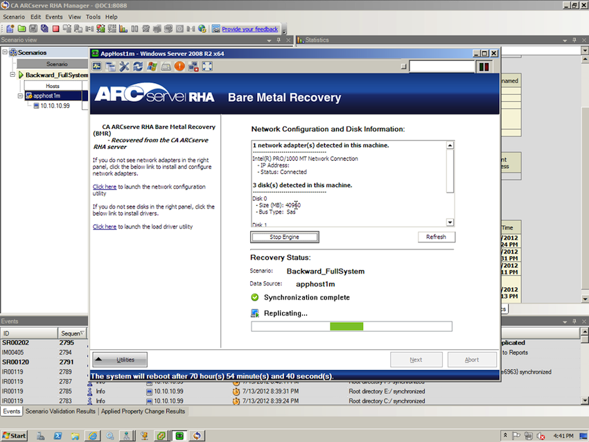Open the Events panel dropdown arrow
This screenshot has height=442, width=589.
565,321
